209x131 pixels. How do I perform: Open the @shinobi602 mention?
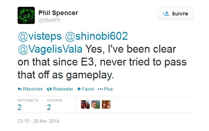(x=96, y=36)
